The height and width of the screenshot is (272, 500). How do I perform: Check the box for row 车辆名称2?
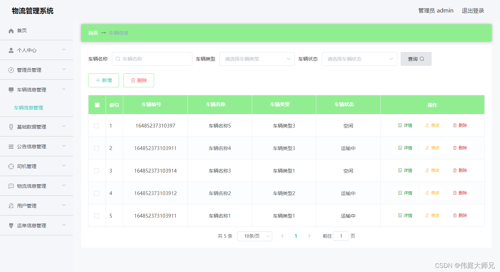click(97, 193)
